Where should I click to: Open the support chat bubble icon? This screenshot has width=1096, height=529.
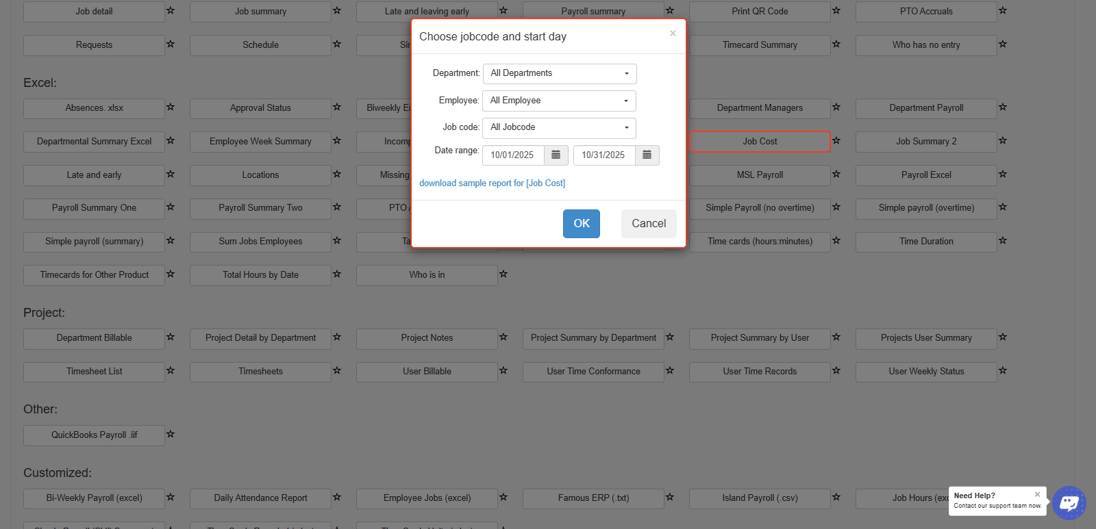[1069, 503]
